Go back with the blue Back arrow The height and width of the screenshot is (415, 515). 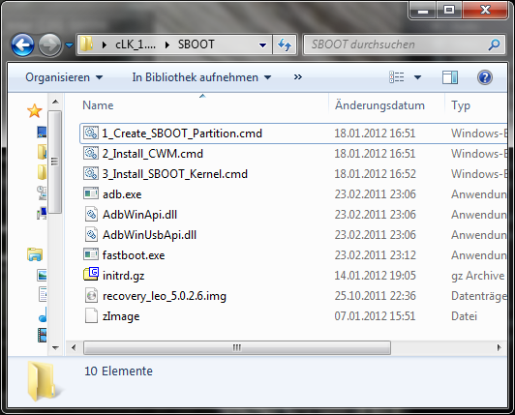tap(22, 44)
